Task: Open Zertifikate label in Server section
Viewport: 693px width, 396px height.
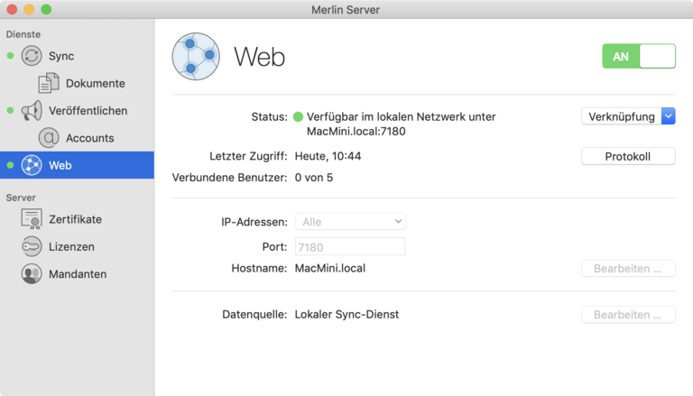Action: coord(75,219)
